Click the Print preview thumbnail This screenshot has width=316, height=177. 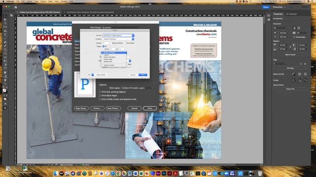[85, 85]
